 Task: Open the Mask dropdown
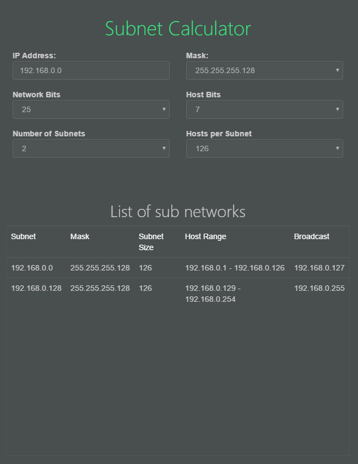[x=264, y=70]
